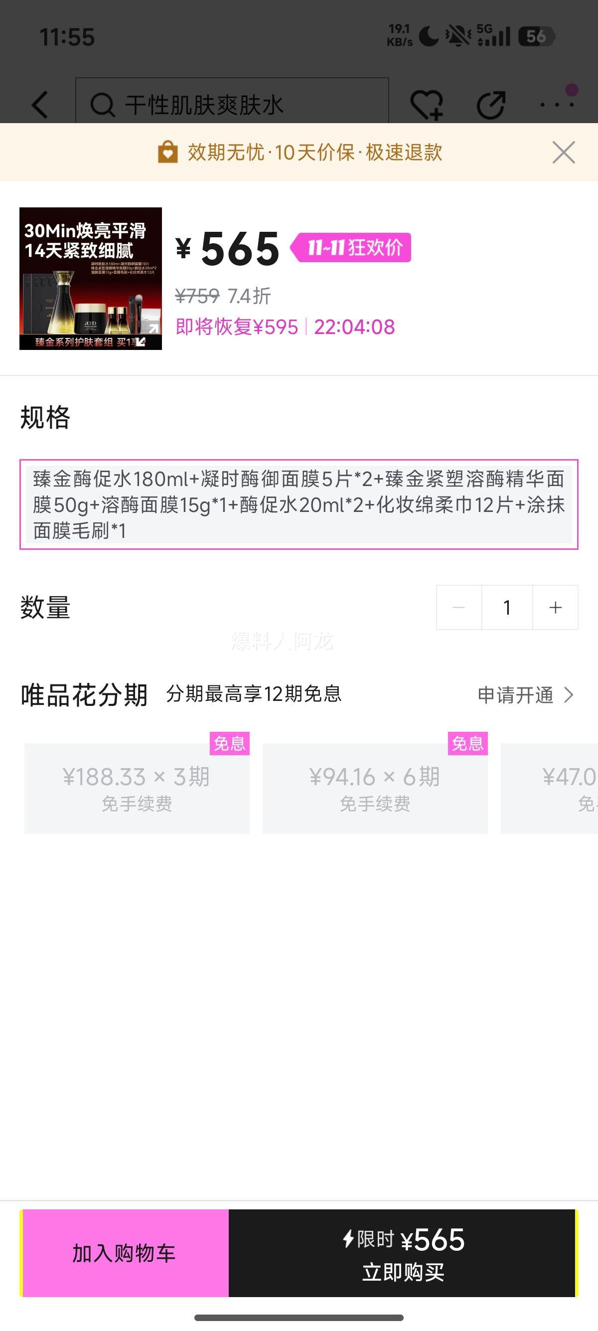
Task: Enlarge the product thumbnail image
Action: tap(90, 279)
